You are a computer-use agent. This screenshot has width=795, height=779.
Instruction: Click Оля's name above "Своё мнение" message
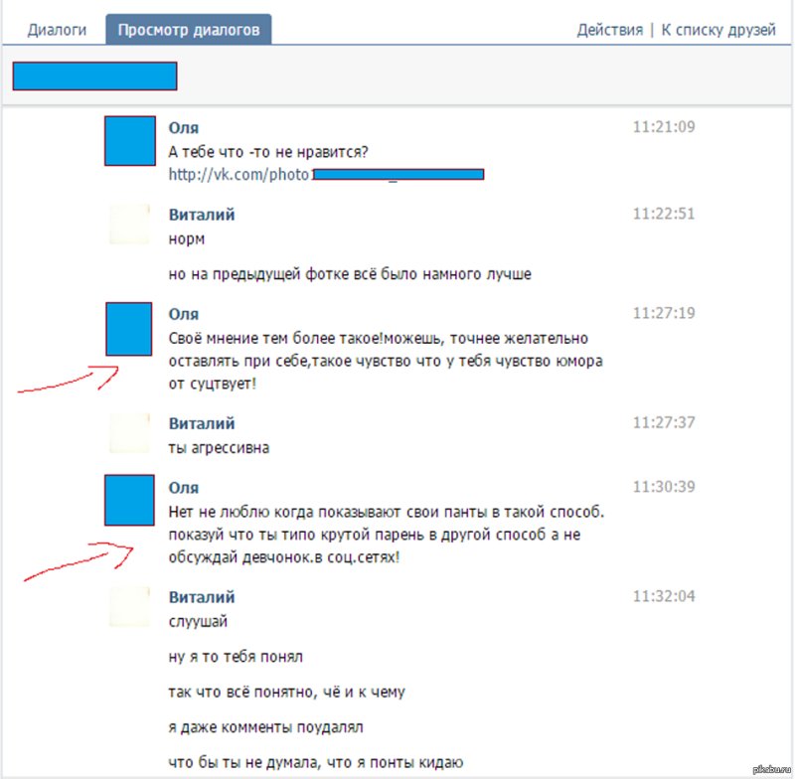pos(184,314)
